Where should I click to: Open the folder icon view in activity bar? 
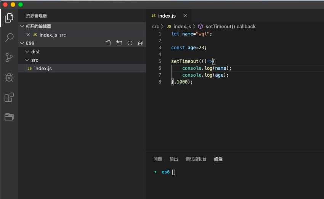(9, 117)
